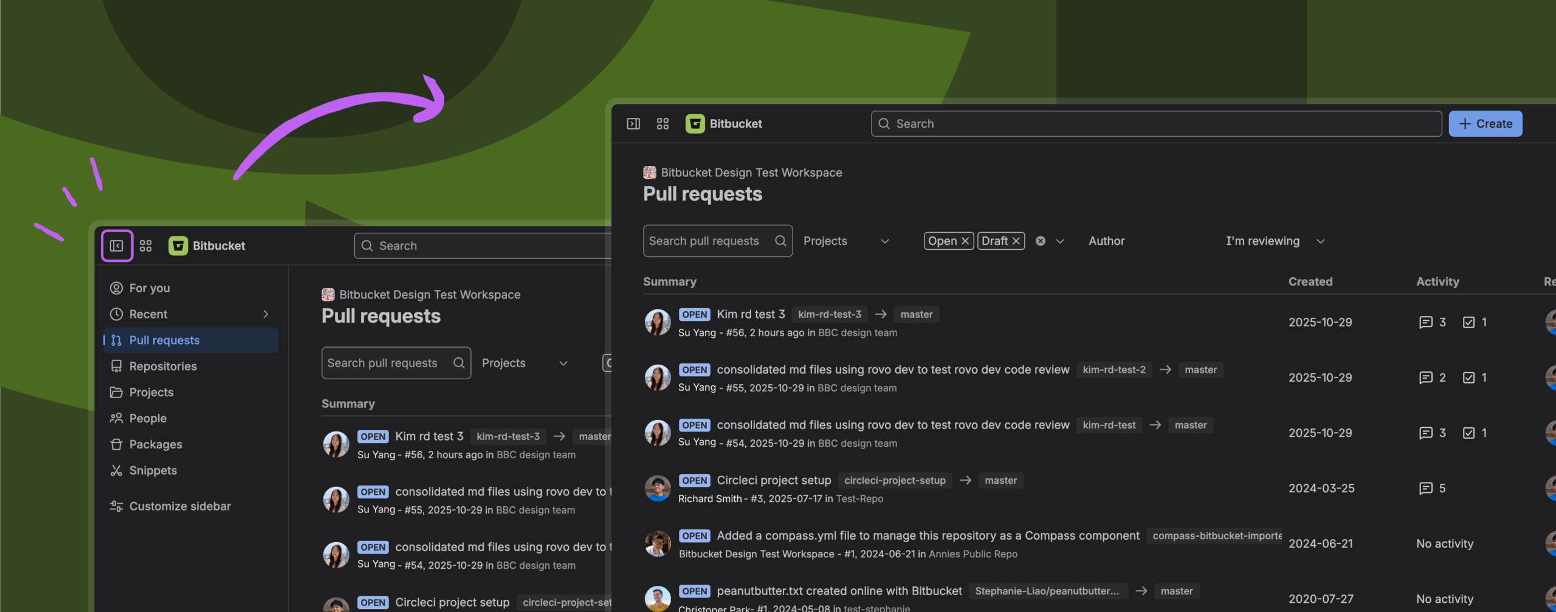
Task: Collapse the left navigation sidebar
Action: click(117, 246)
